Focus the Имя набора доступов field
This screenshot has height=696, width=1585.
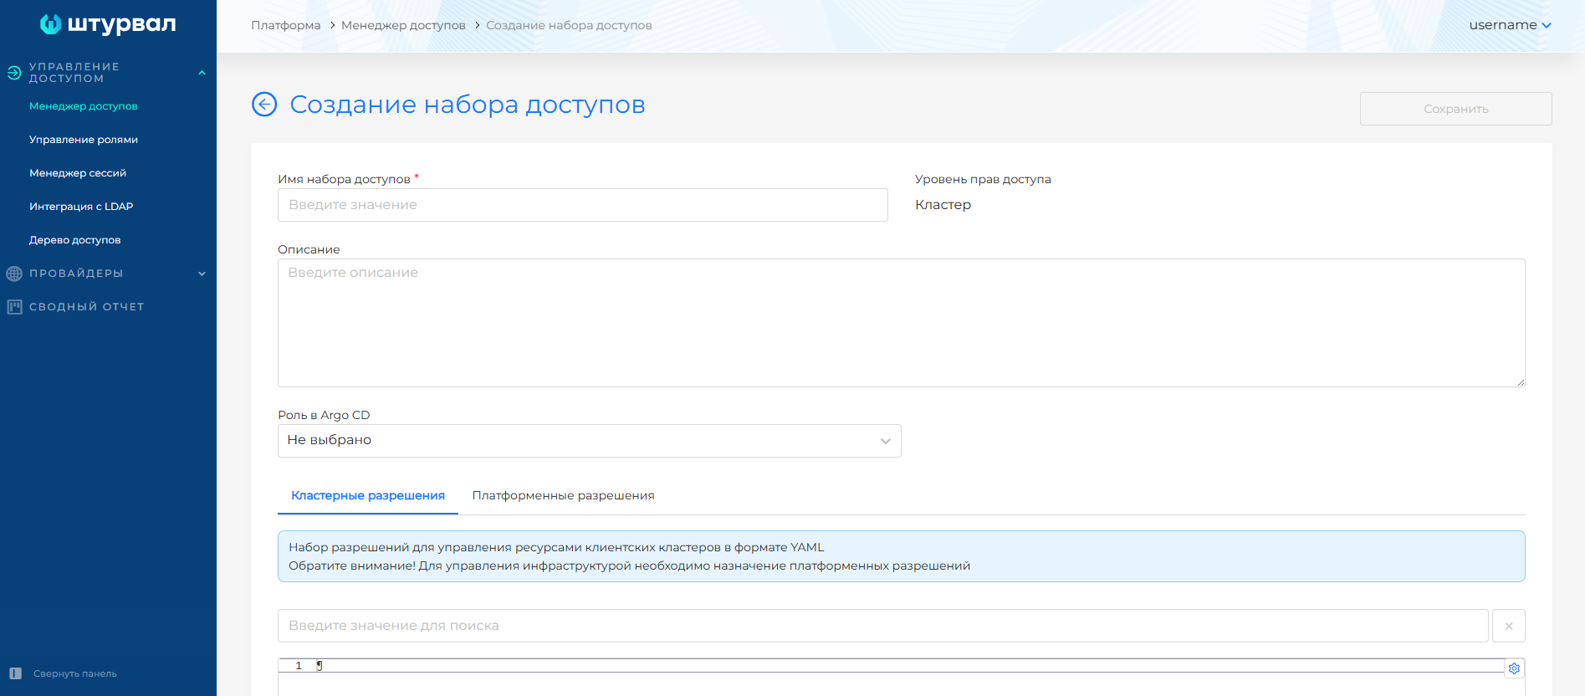(x=583, y=205)
